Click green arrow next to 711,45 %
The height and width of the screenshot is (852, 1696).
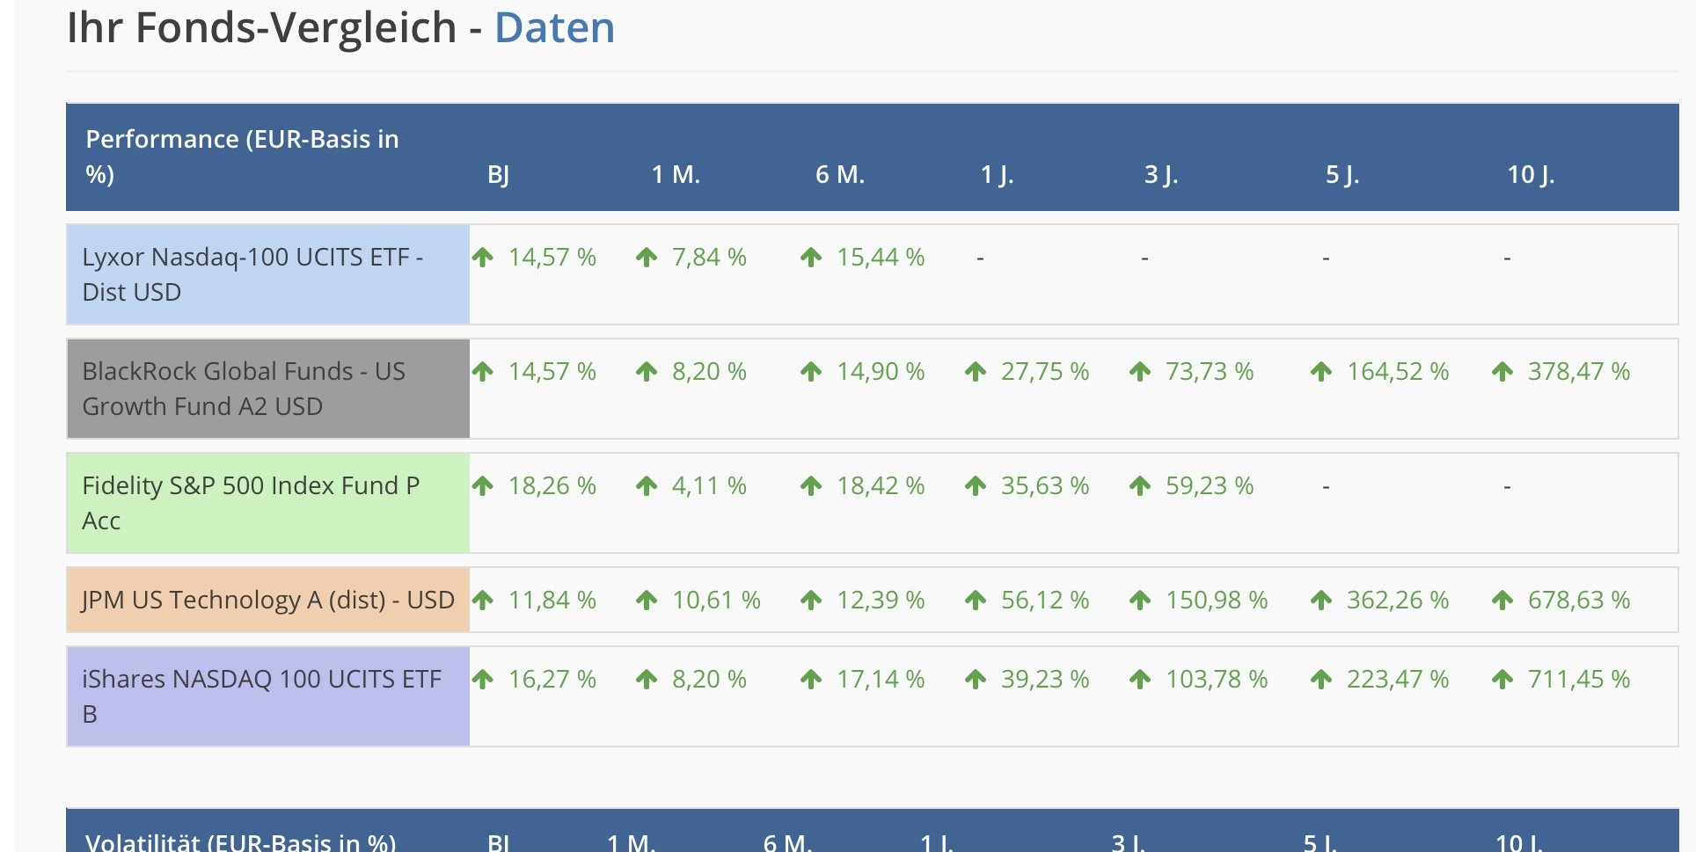1502,680
